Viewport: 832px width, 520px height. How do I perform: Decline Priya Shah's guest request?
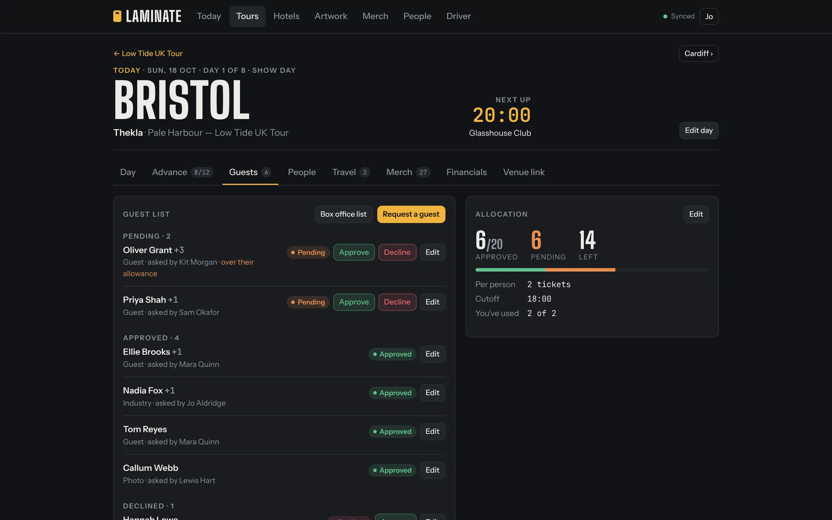pyautogui.click(x=397, y=302)
